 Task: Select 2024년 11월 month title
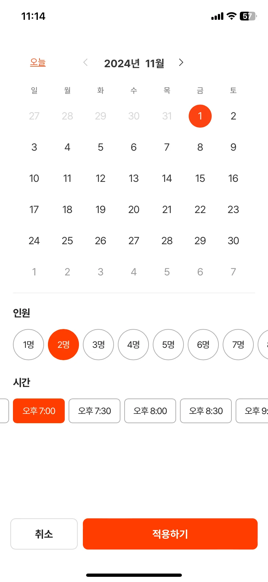(x=134, y=63)
